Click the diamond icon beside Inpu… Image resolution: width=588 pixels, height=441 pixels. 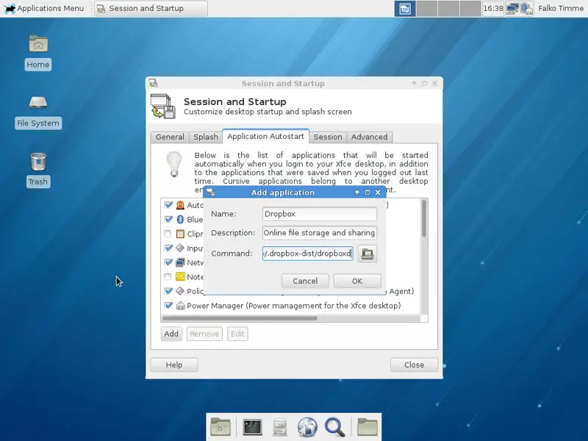point(180,248)
